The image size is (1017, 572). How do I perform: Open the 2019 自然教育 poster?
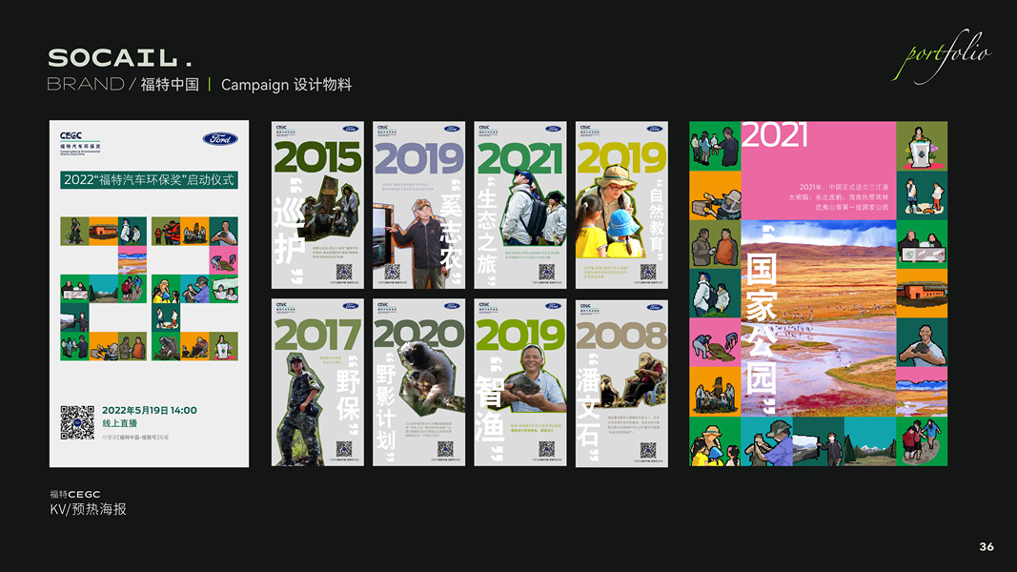point(621,205)
